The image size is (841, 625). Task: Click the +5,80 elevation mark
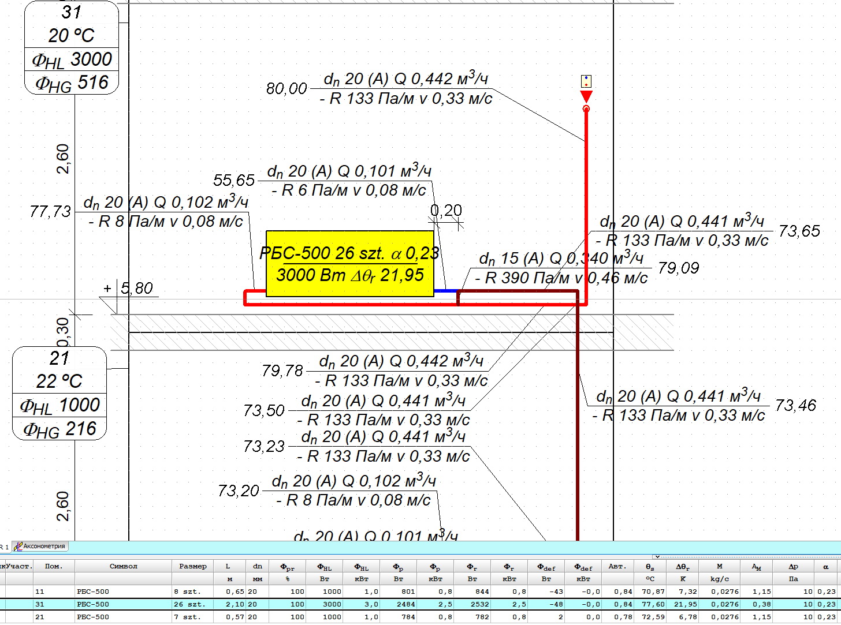point(128,288)
